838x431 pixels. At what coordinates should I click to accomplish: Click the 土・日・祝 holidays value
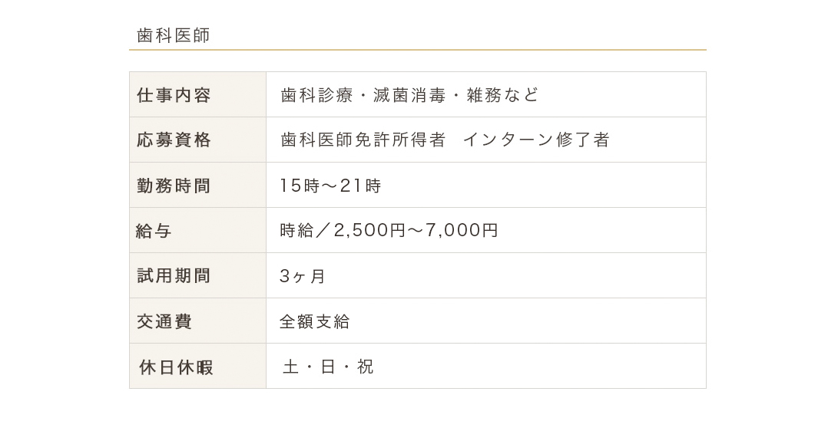click(x=328, y=367)
